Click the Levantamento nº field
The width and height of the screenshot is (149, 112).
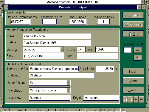49,22
